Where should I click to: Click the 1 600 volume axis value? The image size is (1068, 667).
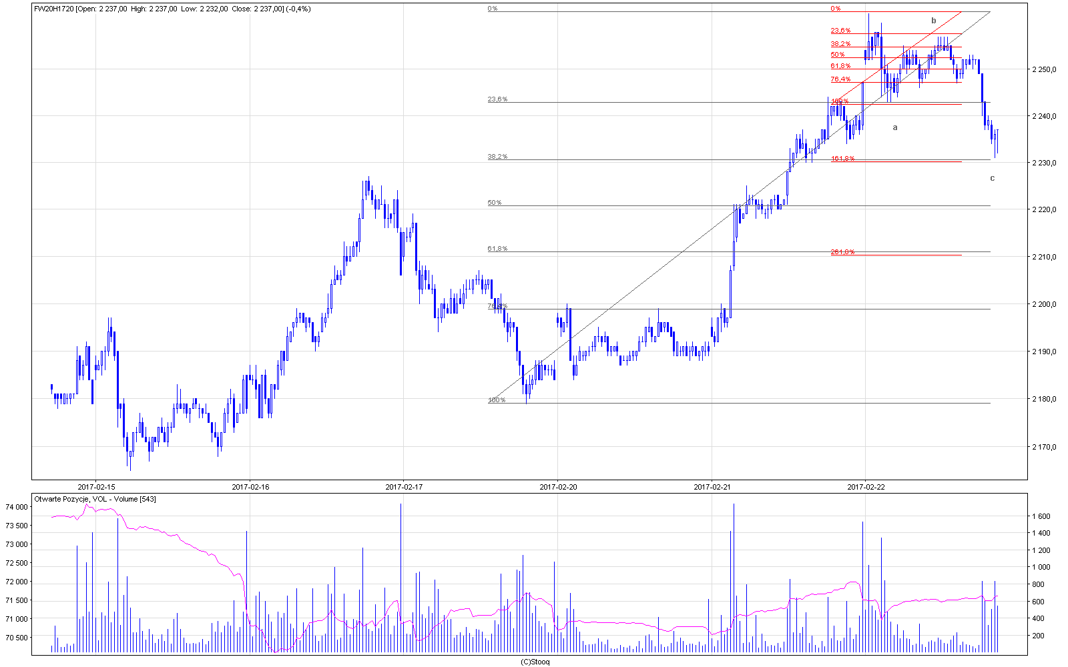(x=1042, y=516)
